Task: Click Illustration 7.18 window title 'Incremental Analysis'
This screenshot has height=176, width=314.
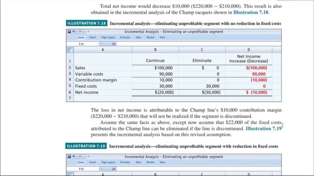Action: click(x=173, y=31)
